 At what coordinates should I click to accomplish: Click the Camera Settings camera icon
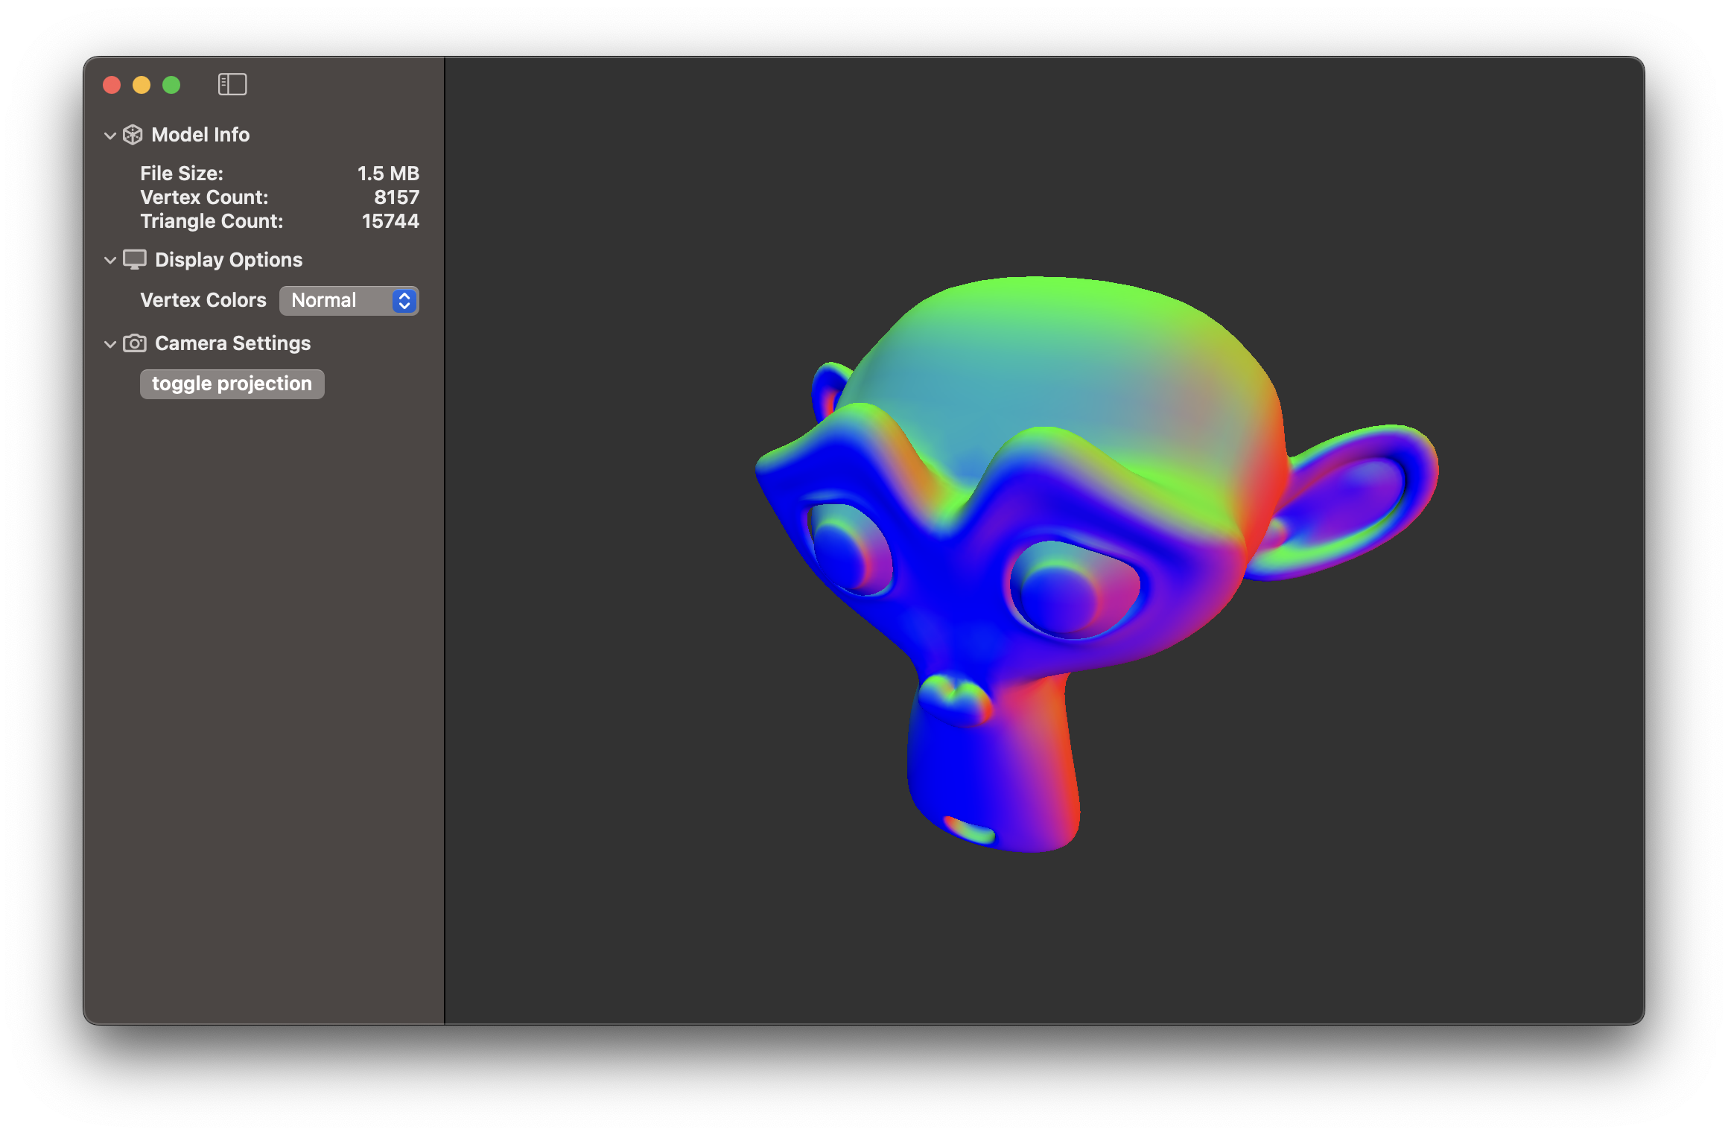click(135, 343)
